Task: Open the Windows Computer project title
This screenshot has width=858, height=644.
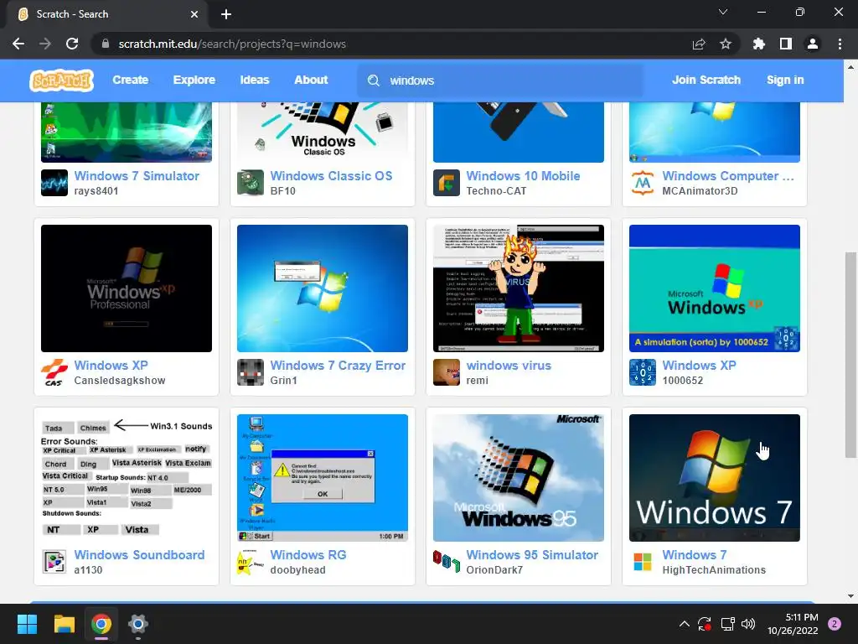Action: 728,176
